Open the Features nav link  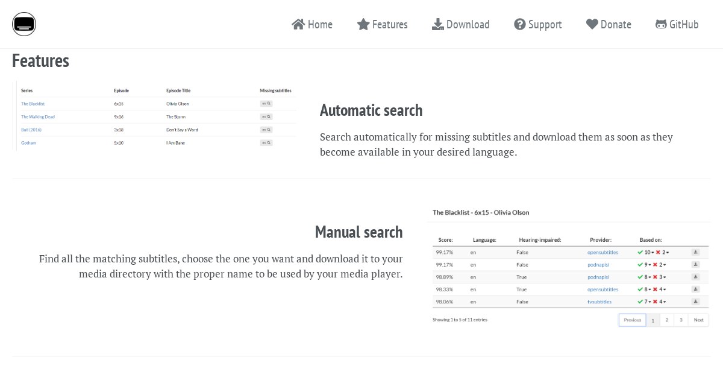tap(382, 24)
